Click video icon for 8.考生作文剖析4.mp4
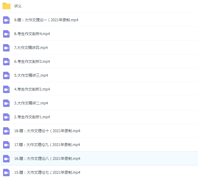This screenshot has height=179, width=198. coord(6,34)
